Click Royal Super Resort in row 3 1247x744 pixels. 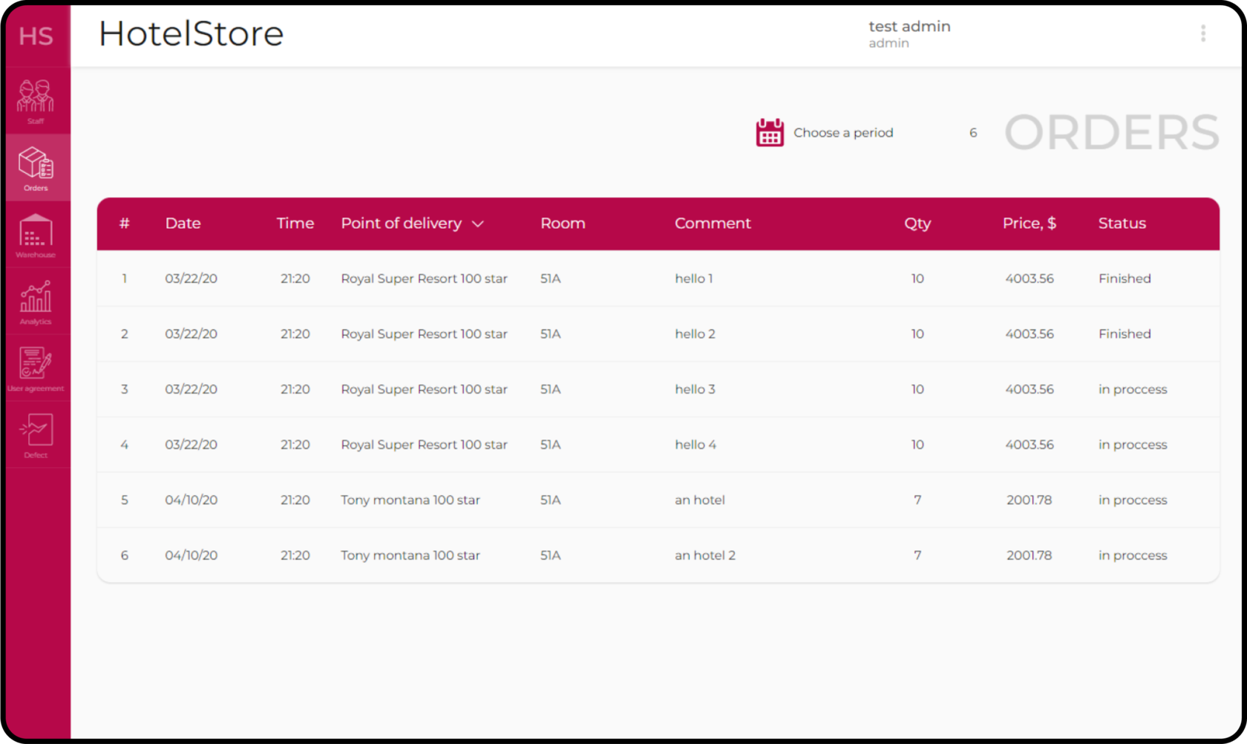coord(424,389)
